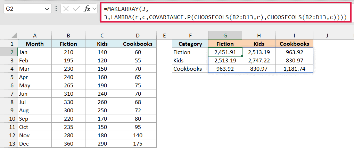Select column G header

tap(225, 35)
